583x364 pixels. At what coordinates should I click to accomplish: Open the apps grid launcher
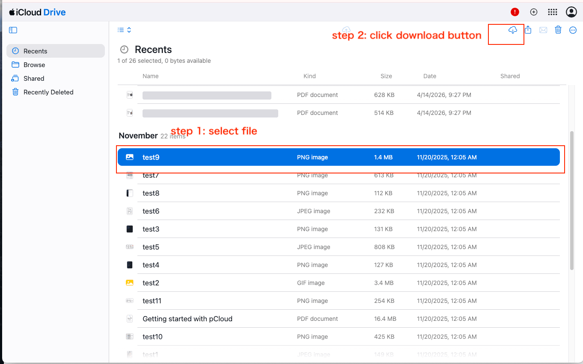point(553,12)
